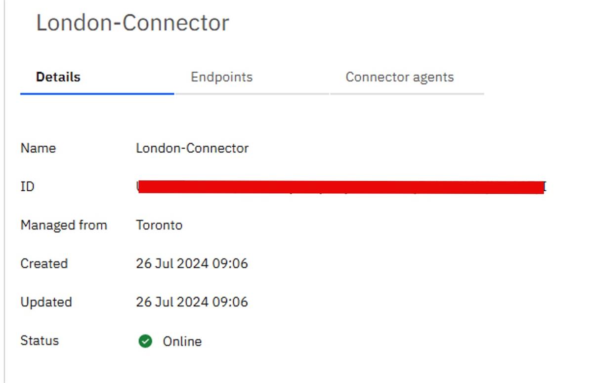Click the Name field label
Image resolution: width=593 pixels, height=383 pixels.
tap(38, 148)
